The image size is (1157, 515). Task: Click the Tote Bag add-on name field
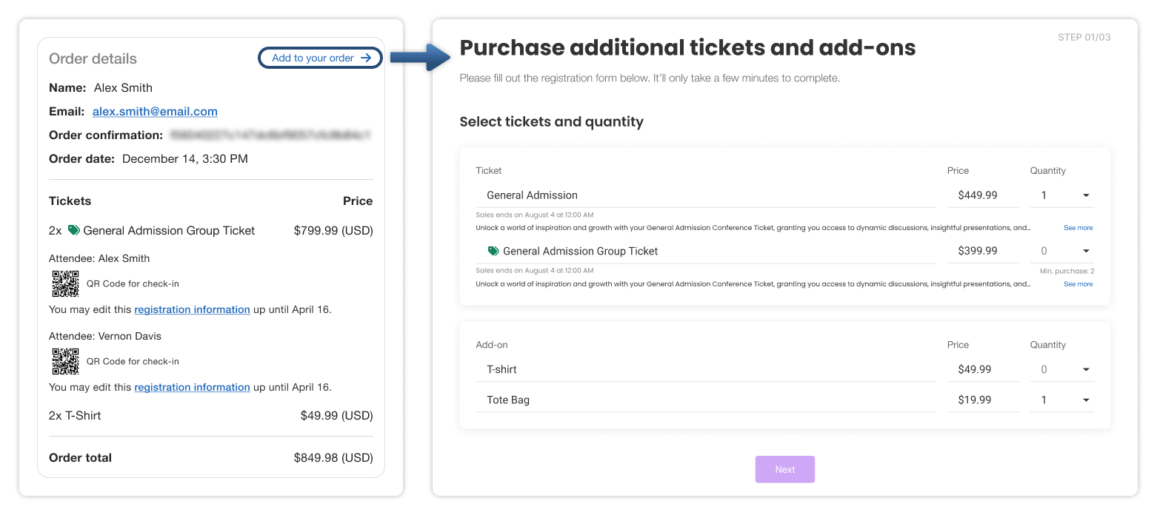[x=704, y=400]
